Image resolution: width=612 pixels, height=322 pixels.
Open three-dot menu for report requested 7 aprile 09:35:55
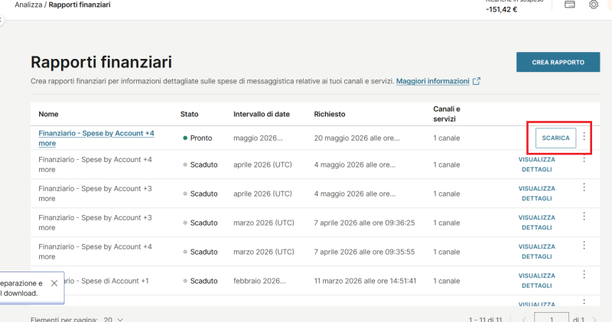tap(584, 245)
